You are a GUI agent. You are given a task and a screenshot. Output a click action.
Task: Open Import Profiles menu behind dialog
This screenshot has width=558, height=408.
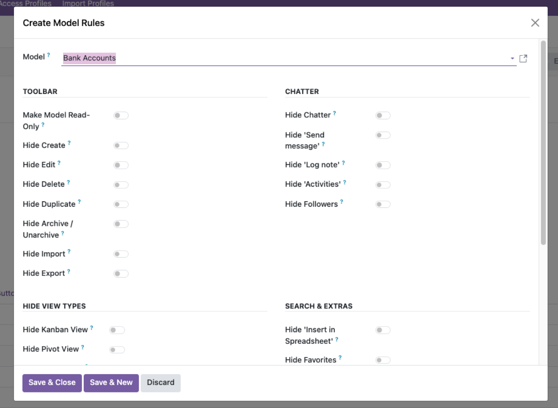[88, 3]
